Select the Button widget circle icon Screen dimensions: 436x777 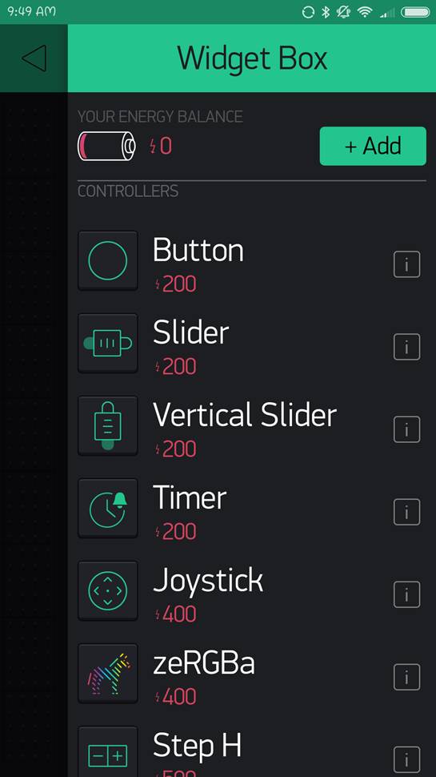click(x=108, y=260)
